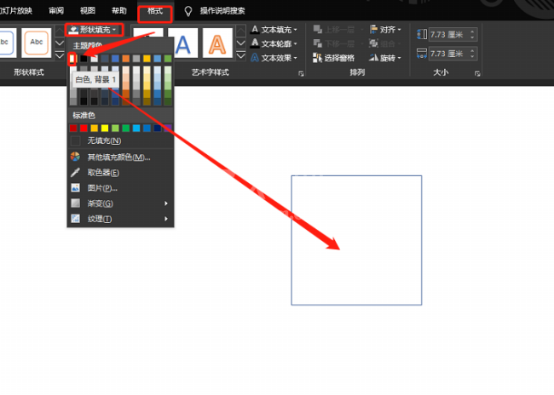Open the 纹理(T) texture submenu

click(x=120, y=219)
